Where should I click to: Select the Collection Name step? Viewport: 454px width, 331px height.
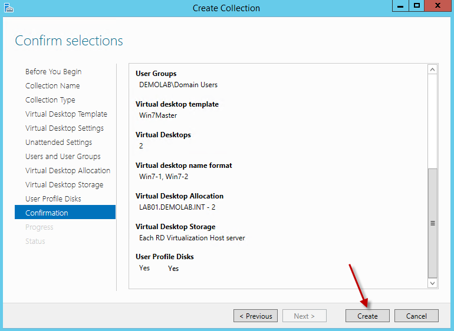coord(52,86)
